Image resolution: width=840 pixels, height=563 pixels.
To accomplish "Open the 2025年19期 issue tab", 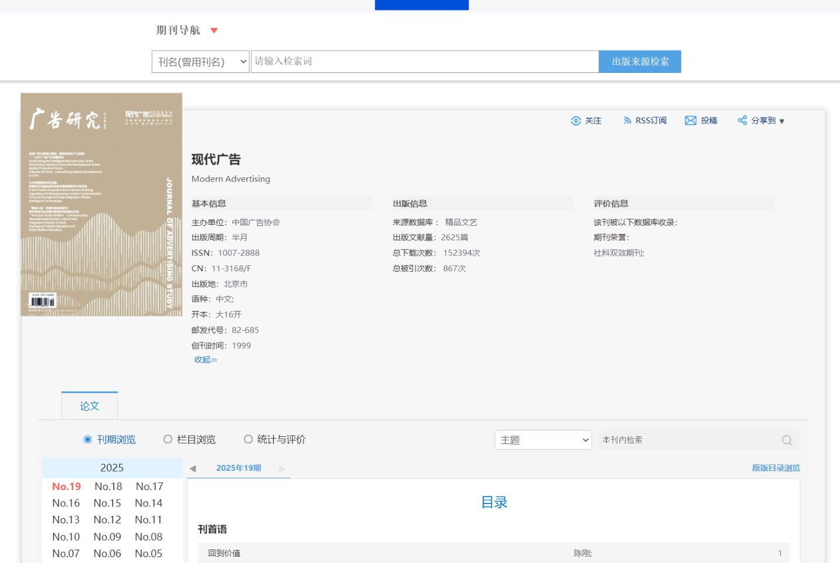I will [239, 468].
